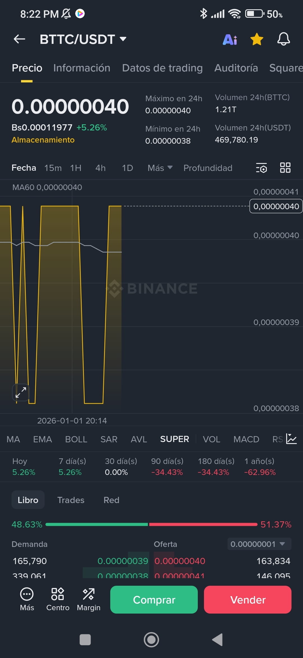The image size is (303, 658).
Task: Select the Fecha chart mode
Action: 24,168
